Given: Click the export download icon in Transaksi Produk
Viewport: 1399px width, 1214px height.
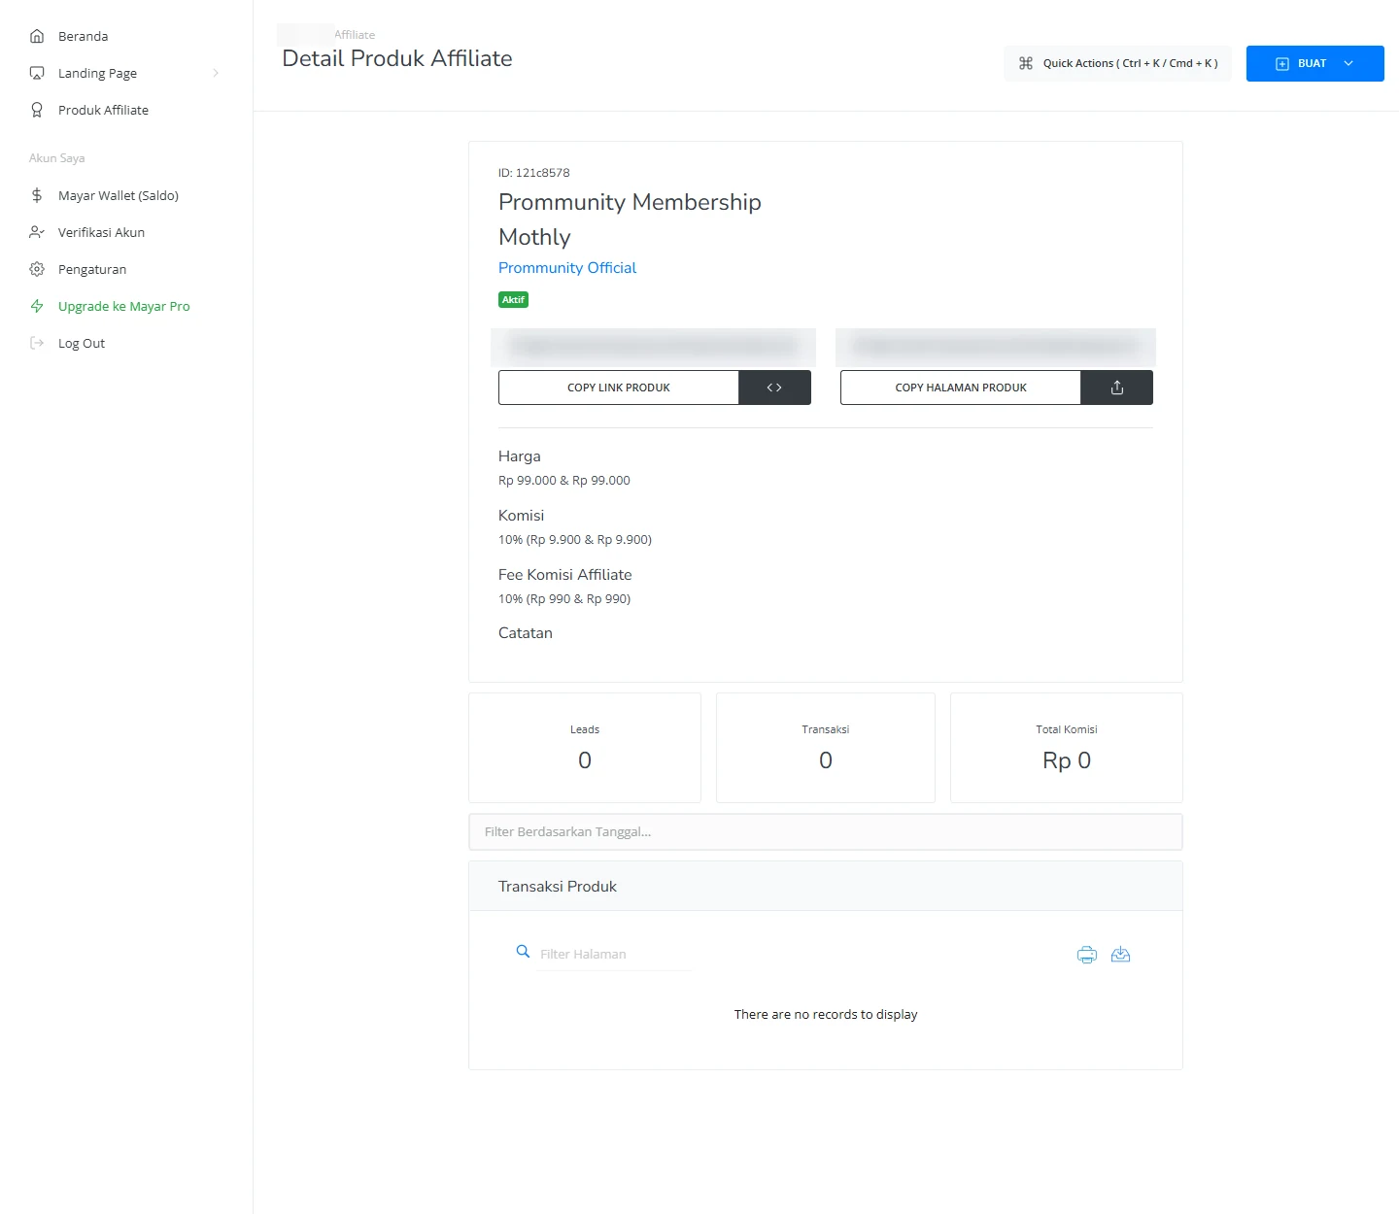Looking at the screenshot, I should pos(1120,955).
